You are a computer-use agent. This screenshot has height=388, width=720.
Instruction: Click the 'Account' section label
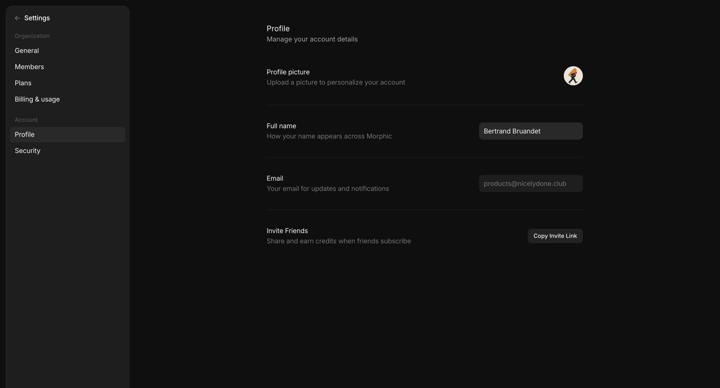coord(26,120)
